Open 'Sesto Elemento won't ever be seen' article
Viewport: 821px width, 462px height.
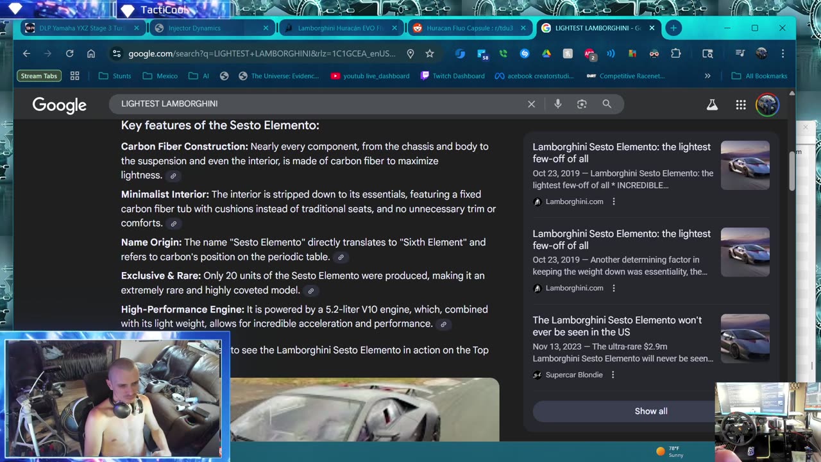[617, 326]
